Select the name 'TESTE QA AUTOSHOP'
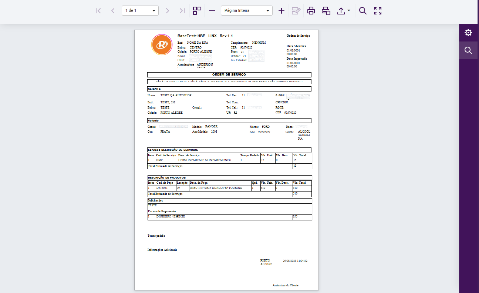This screenshot has height=293, width=479. [176, 95]
